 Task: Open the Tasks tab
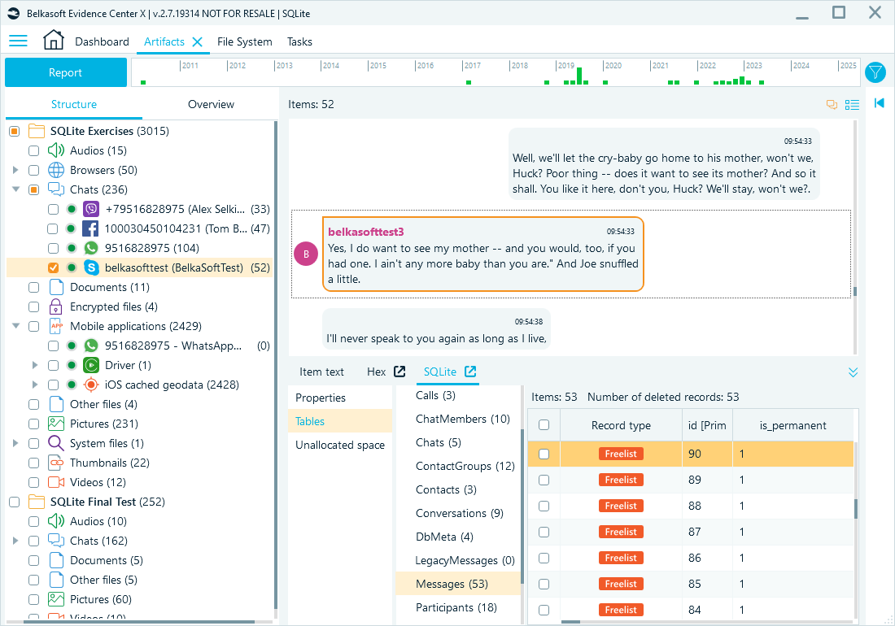coord(299,41)
